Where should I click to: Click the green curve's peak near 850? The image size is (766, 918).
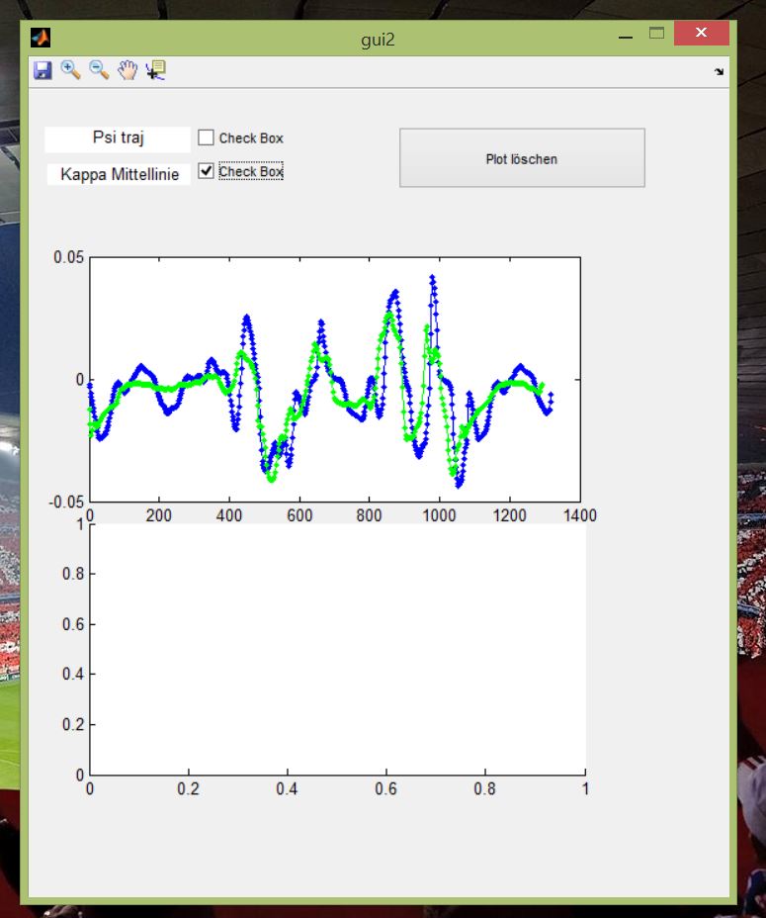click(x=388, y=317)
